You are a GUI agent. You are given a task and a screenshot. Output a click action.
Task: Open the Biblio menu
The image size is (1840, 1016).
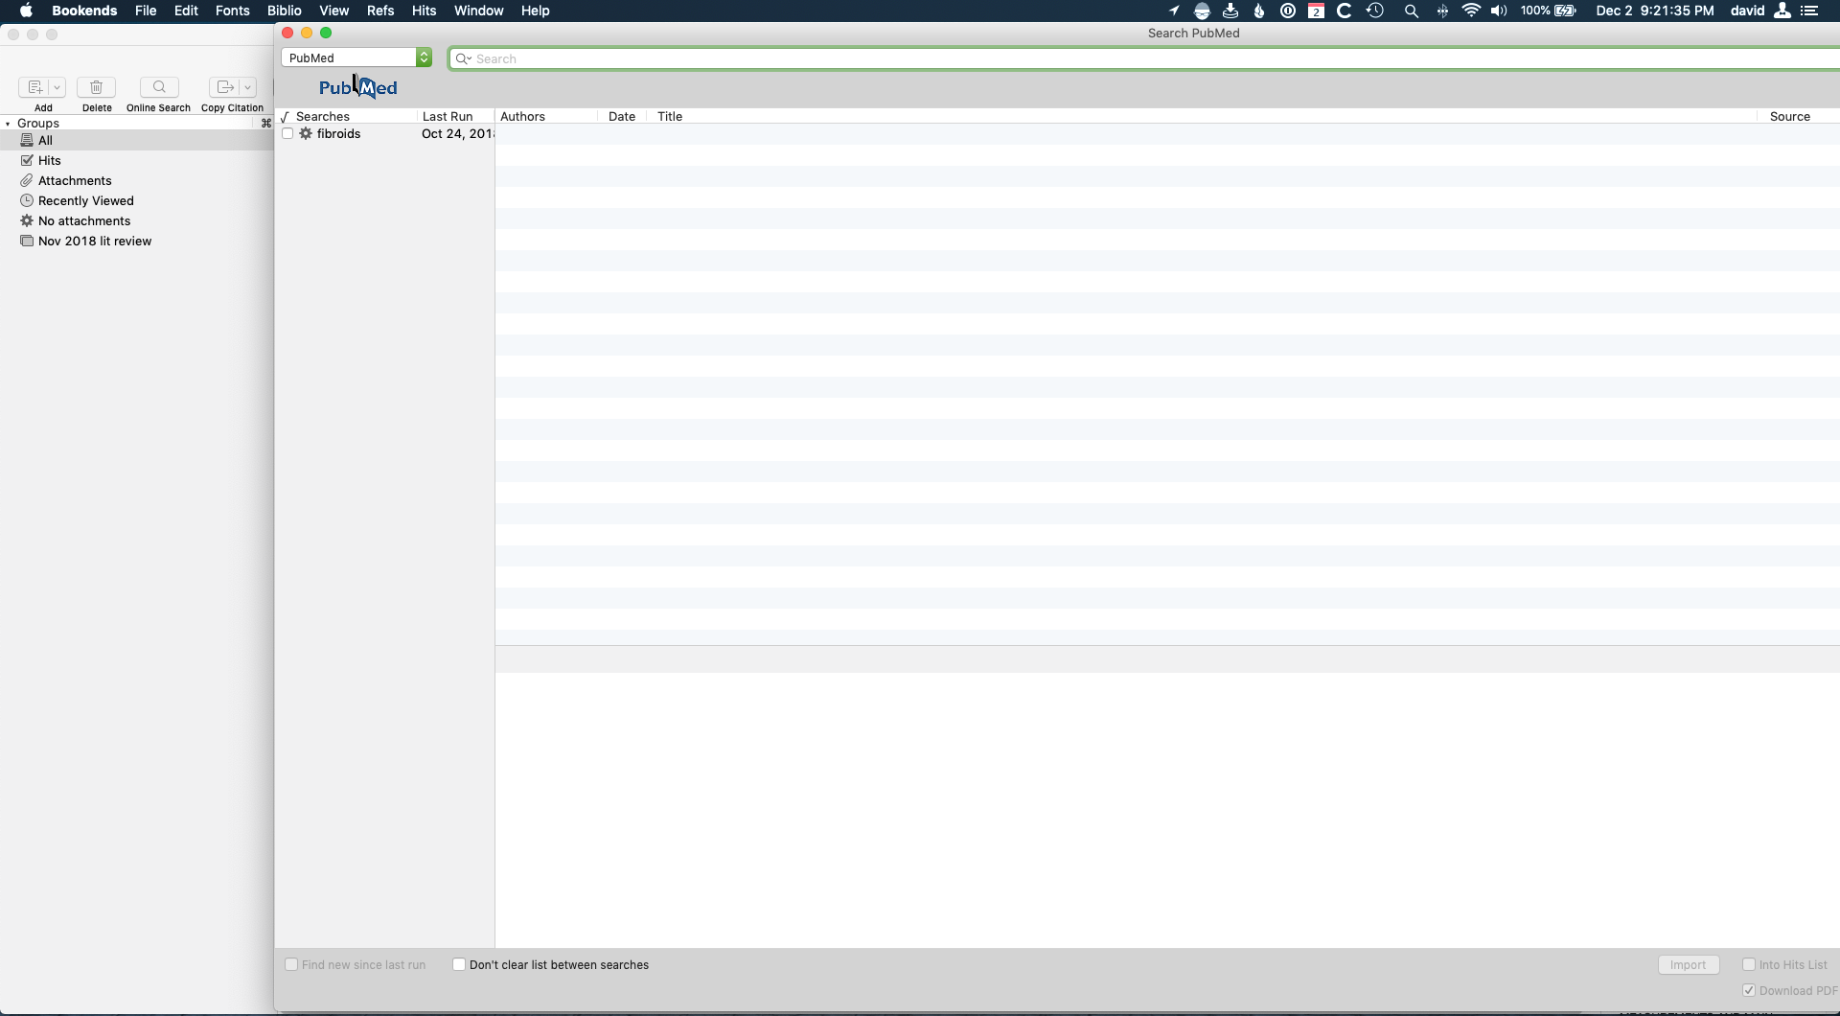(285, 11)
